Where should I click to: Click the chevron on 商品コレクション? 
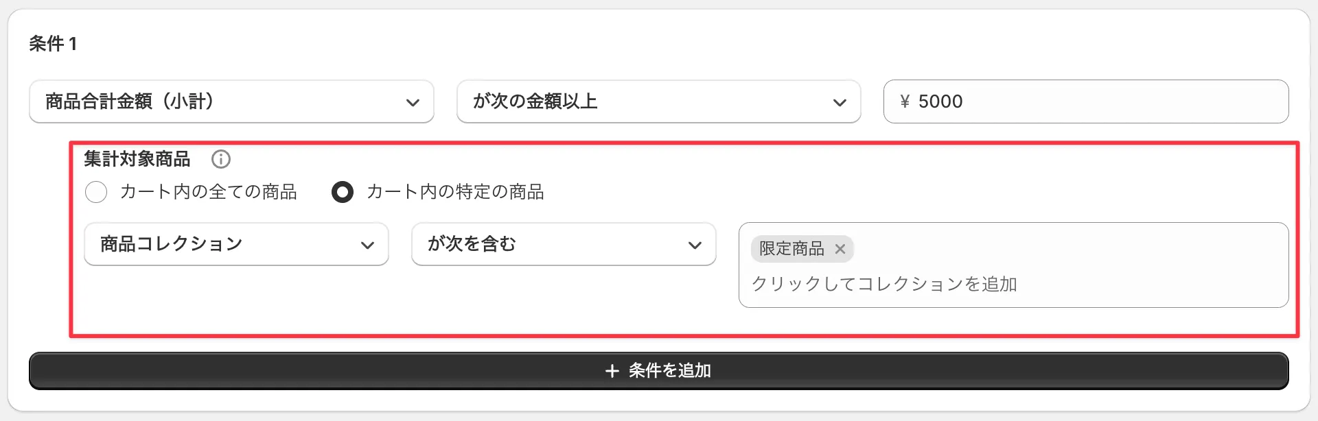pos(368,244)
